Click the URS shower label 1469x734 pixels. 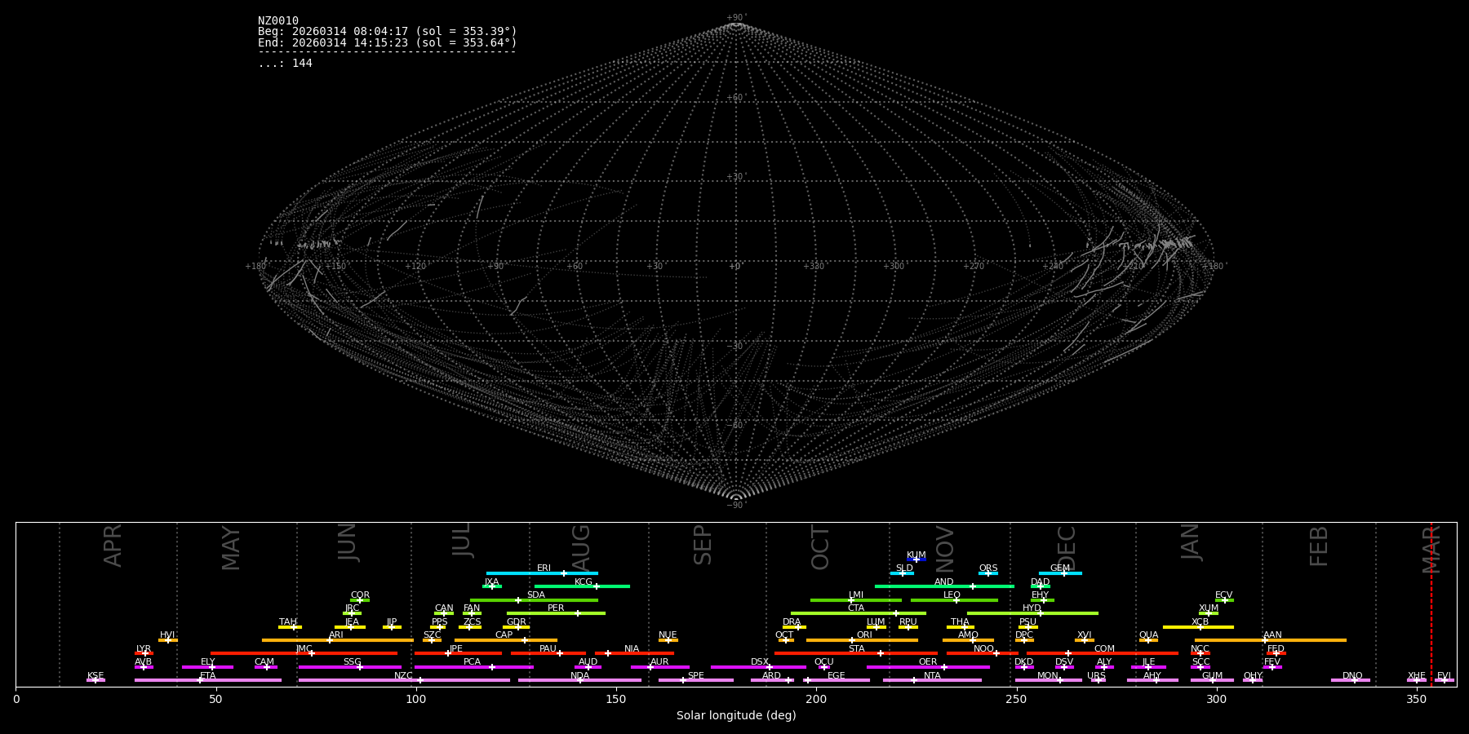(x=1096, y=676)
